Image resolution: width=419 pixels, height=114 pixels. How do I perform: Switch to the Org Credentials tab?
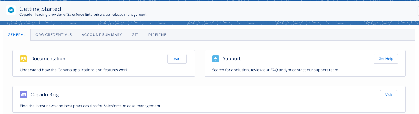pyautogui.click(x=53, y=35)
